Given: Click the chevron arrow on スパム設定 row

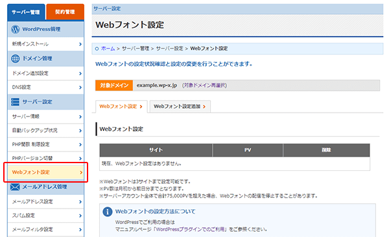Looking at the screenshot, I should point(80,216).
